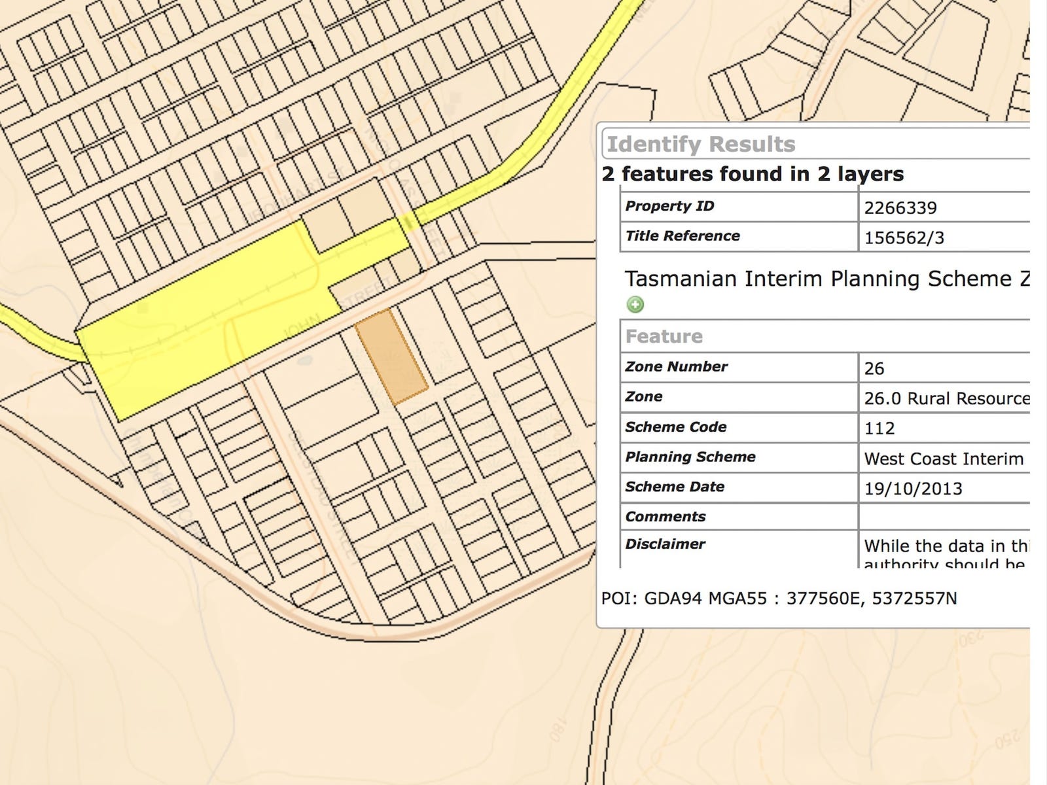The height and width of the screenshot is (785, 1047).
Task: Select the Scheme Code value 112
Action: pos(879,428)
